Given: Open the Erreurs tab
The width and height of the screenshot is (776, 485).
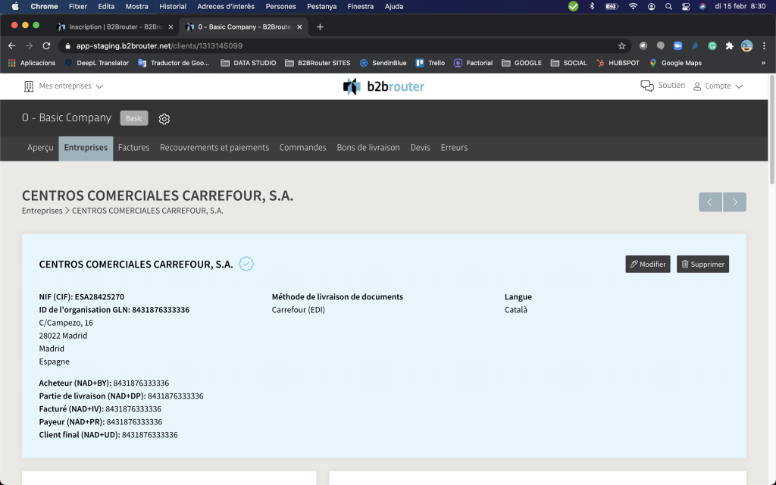Looking at the screenshot, I should [x=455, y=148].
